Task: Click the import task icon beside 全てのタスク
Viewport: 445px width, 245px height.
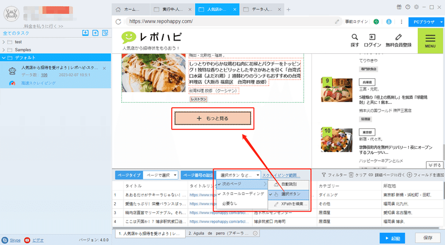Action: point(85,33)
